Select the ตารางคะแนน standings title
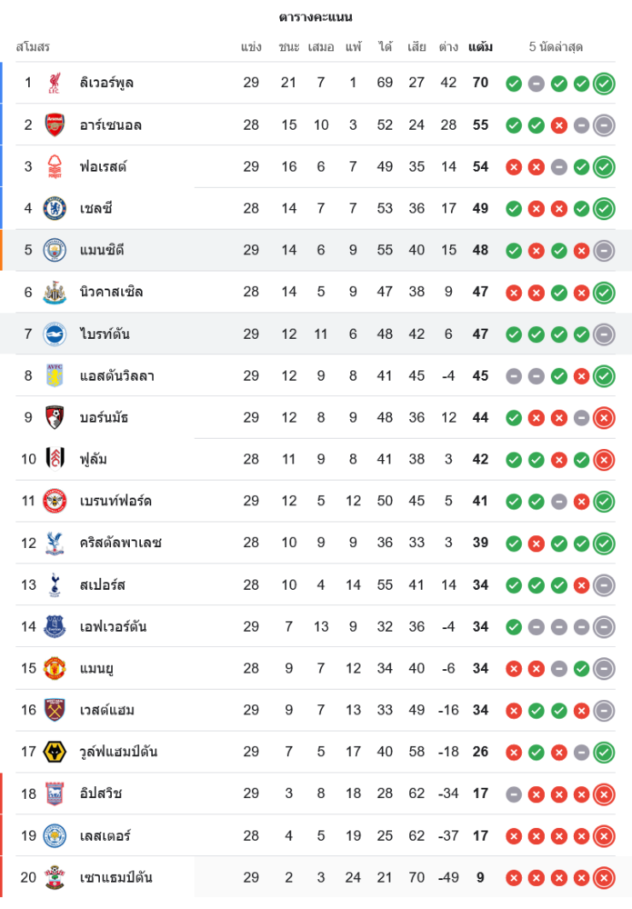632x909 pixels. [x=316, y=17]
